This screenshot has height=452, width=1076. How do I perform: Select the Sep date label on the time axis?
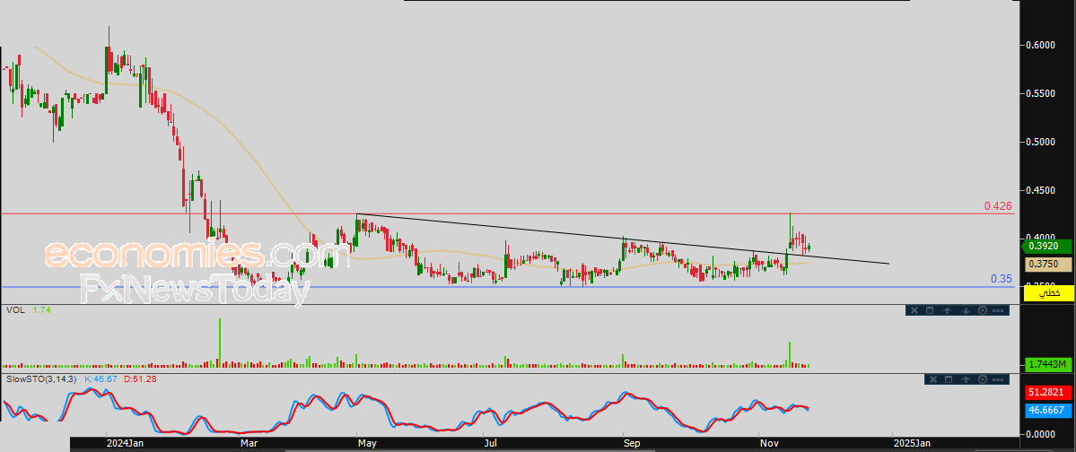pos(632,443)
